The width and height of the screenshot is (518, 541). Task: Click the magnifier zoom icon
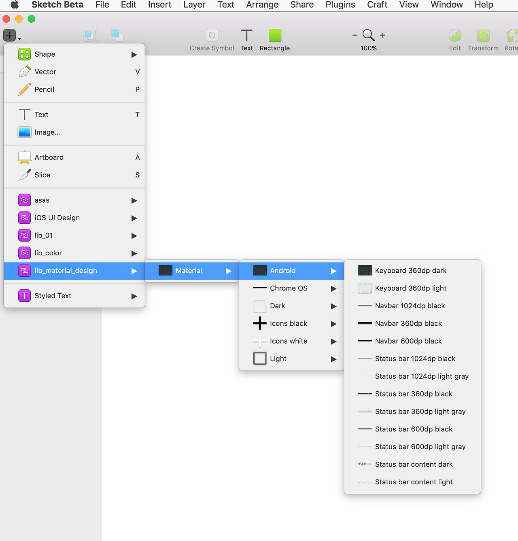coord(369,35)
